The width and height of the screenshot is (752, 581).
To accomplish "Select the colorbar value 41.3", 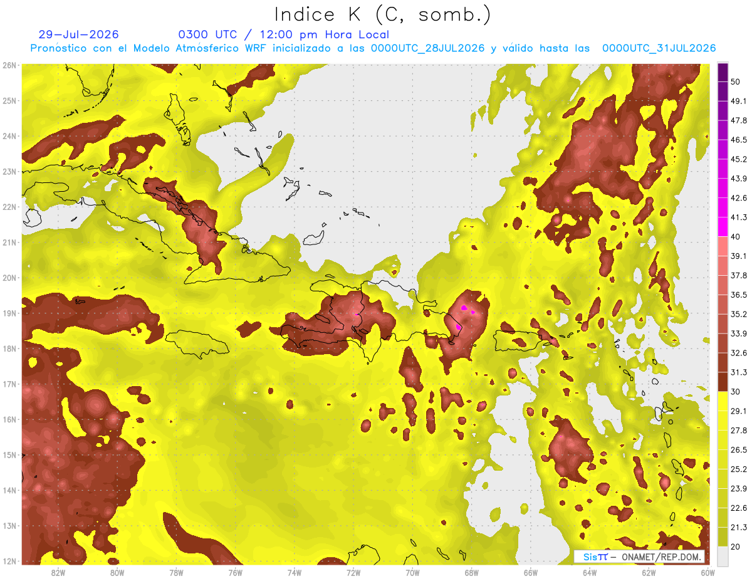I will tap(738, 217).
